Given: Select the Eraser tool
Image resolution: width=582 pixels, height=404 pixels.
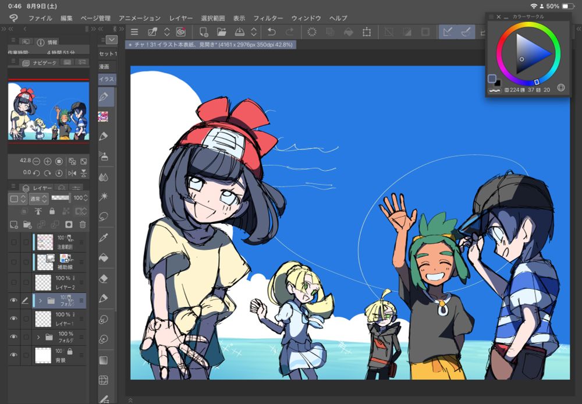Looking at the screenshot, I should (104, 278).
